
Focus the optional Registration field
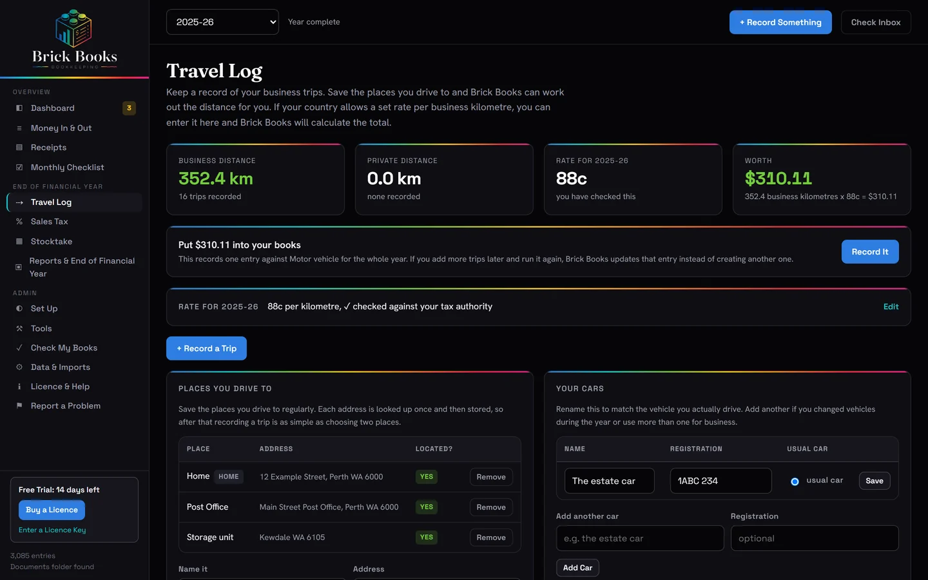click(x=815, y=538)
